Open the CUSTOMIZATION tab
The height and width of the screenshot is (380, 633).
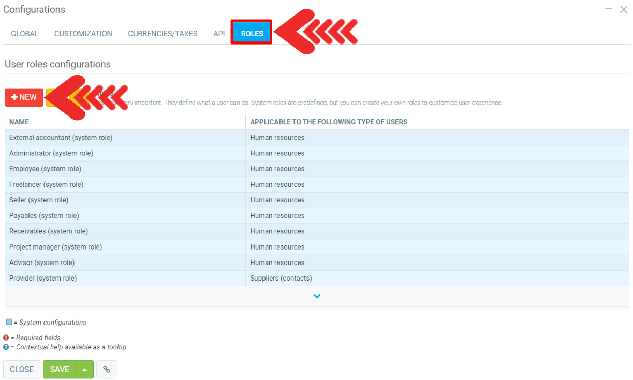pos(83,34)
